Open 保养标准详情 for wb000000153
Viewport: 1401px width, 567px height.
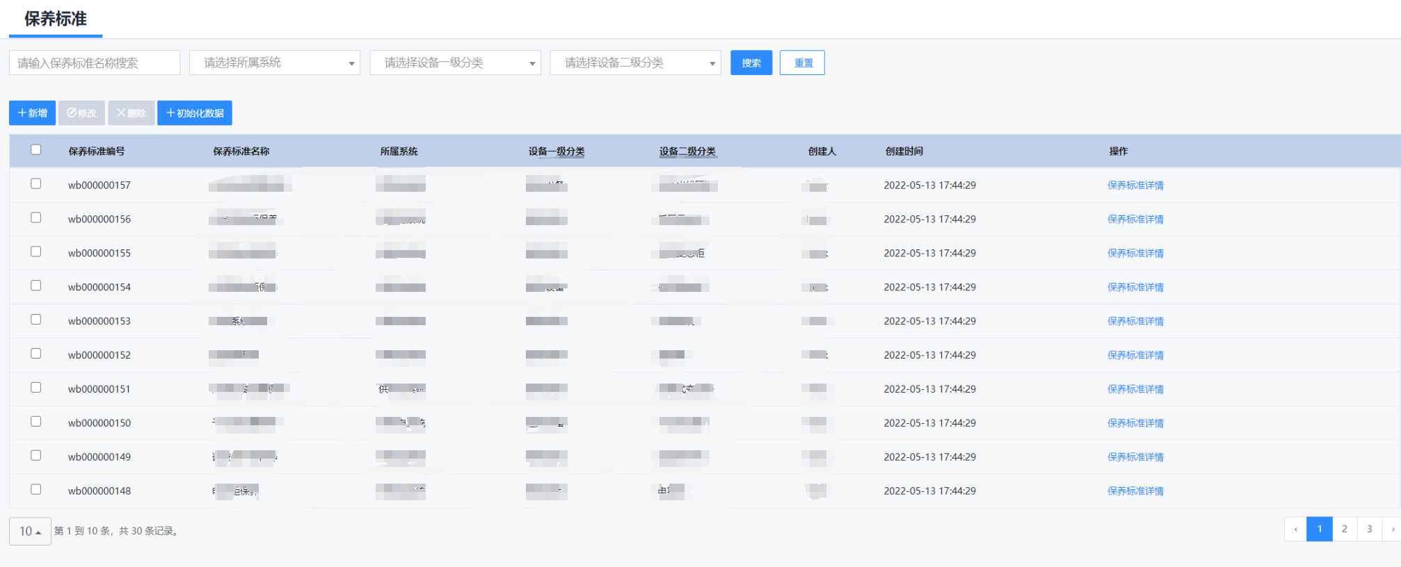coord(1135,322)
